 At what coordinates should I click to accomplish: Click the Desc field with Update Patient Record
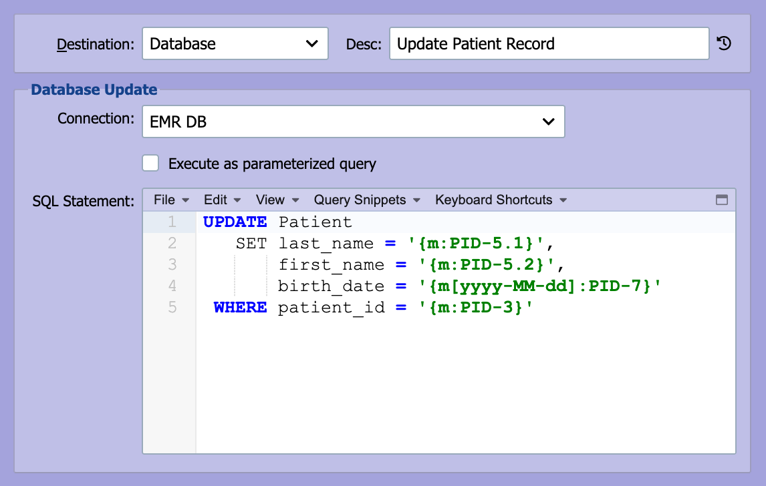549,43
